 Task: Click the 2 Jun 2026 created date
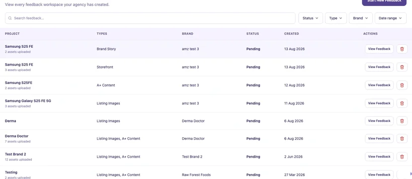point(293,157)
